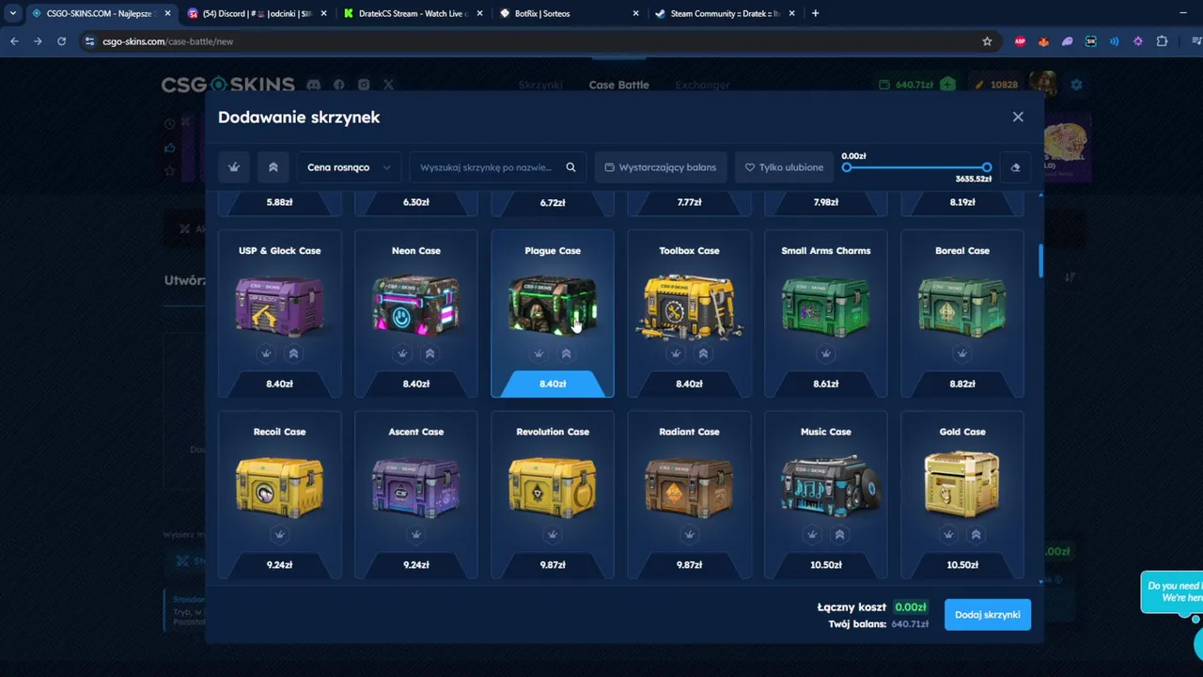1203x677 pixels.
Task: Click the crown icon on Gold Case
Action: [x=949, y=534]
